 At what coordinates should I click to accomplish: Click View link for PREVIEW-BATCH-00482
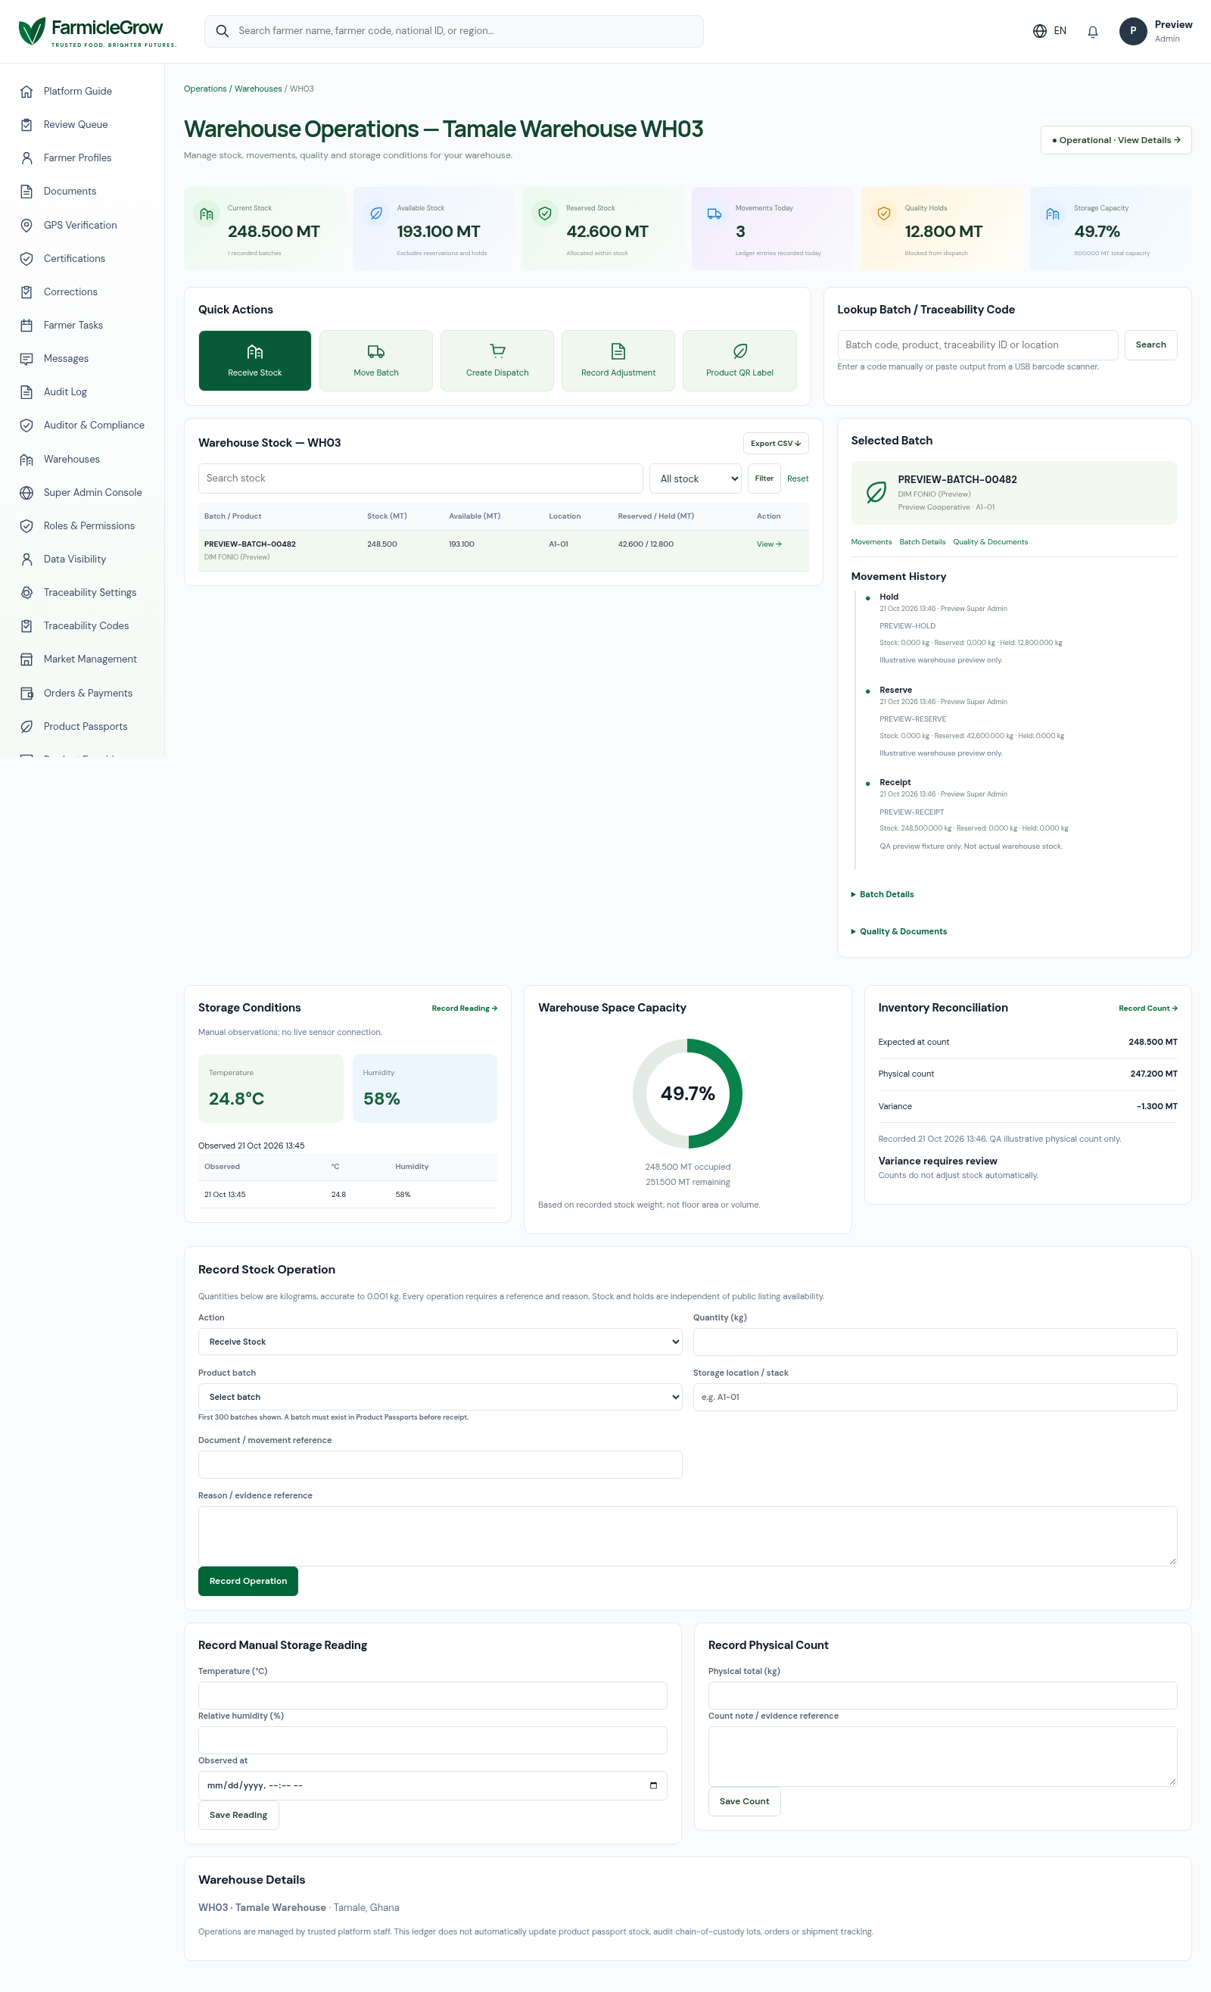[769, 544]
